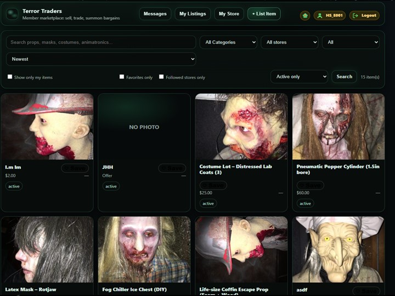Open the Pneumatic Popper Cylinder photo

(338, 127)
